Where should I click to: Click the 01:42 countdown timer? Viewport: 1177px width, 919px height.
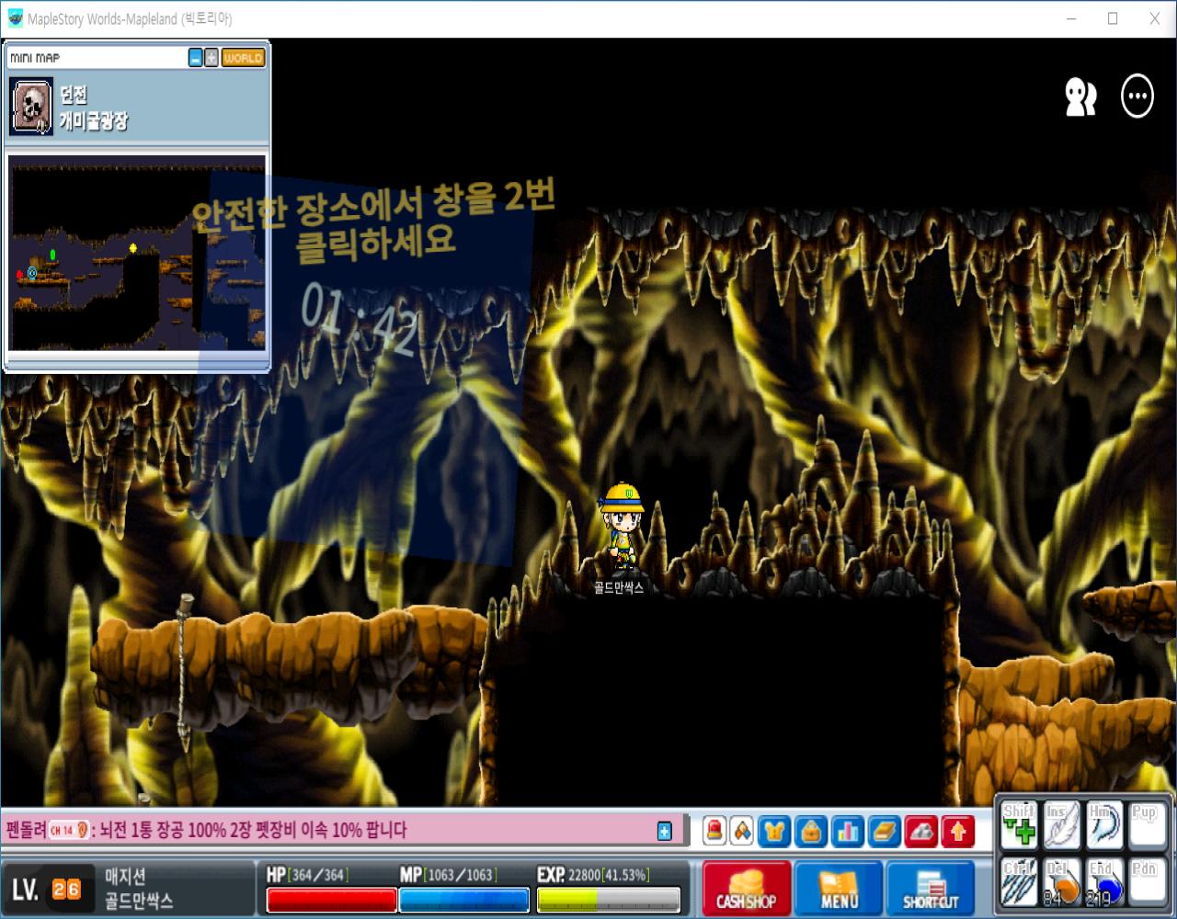(360, 318)
